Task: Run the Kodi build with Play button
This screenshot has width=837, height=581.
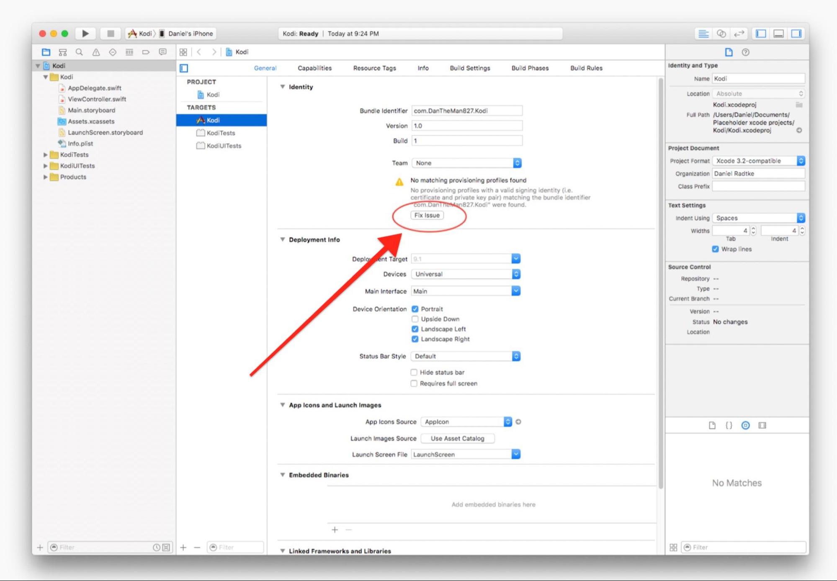Action: pyautogui.click(x=85, y=33)
